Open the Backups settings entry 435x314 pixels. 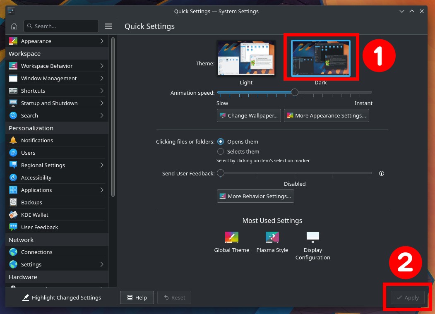[x=57, y=202]
